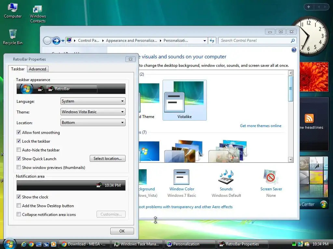Select the Vistalike theme thumbnail
Screen dimensions: 333x249
pos(185,100)
